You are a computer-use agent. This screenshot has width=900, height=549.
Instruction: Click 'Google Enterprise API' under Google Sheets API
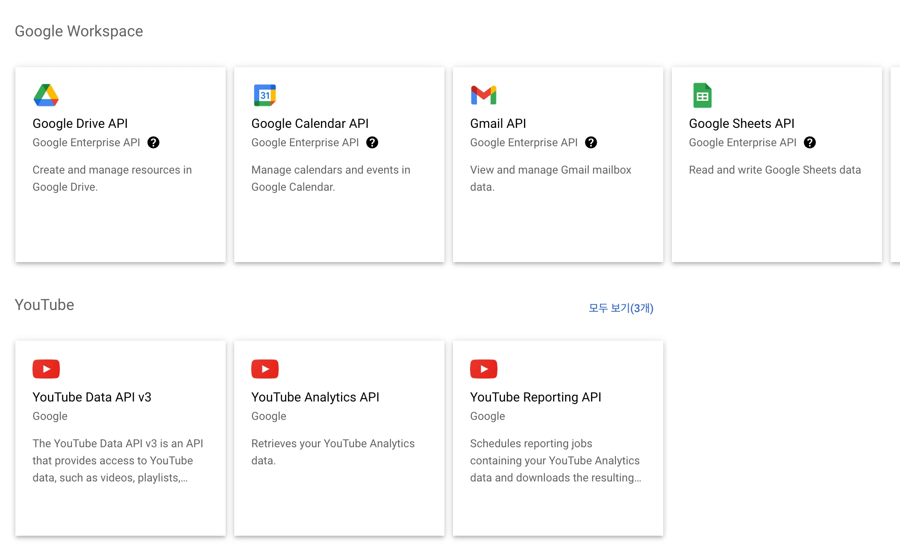(743, 142)
